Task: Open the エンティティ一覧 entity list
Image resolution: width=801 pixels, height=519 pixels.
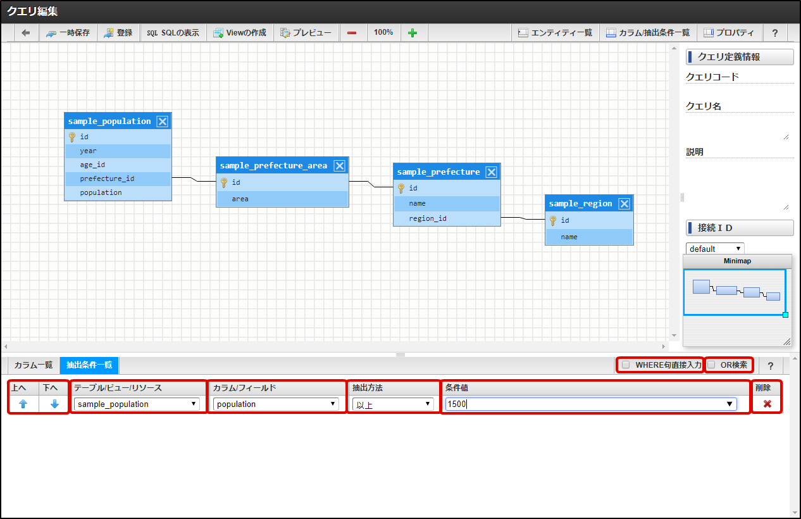Action: (555, 33)
